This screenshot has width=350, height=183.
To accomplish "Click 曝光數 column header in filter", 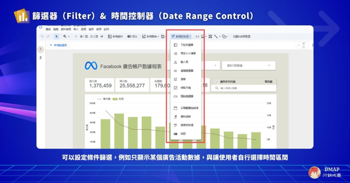I will [x=269, y=82].
